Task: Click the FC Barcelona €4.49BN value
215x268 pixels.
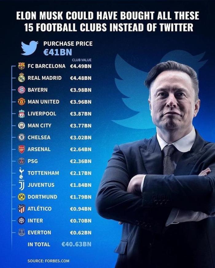Action: tap(80, 66)
